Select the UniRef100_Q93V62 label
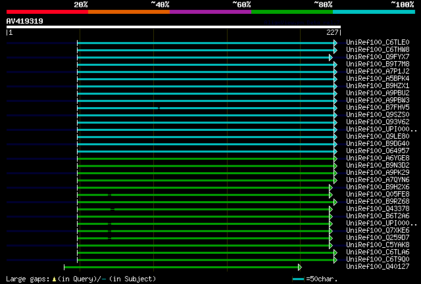This screenshot has height=284, width=421. [x=378, y=122]
